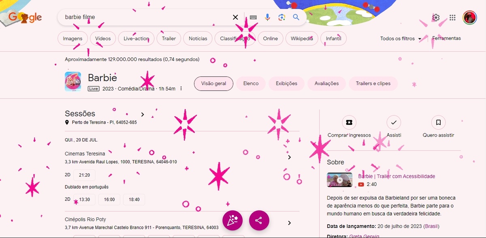The width and height of the screenshot is (486, 238).
Task: Mark the movie as Assisti
Action: click(394, 122)
